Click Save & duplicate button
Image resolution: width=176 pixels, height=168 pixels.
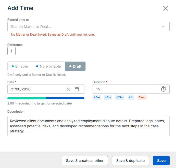coord(130,161)
